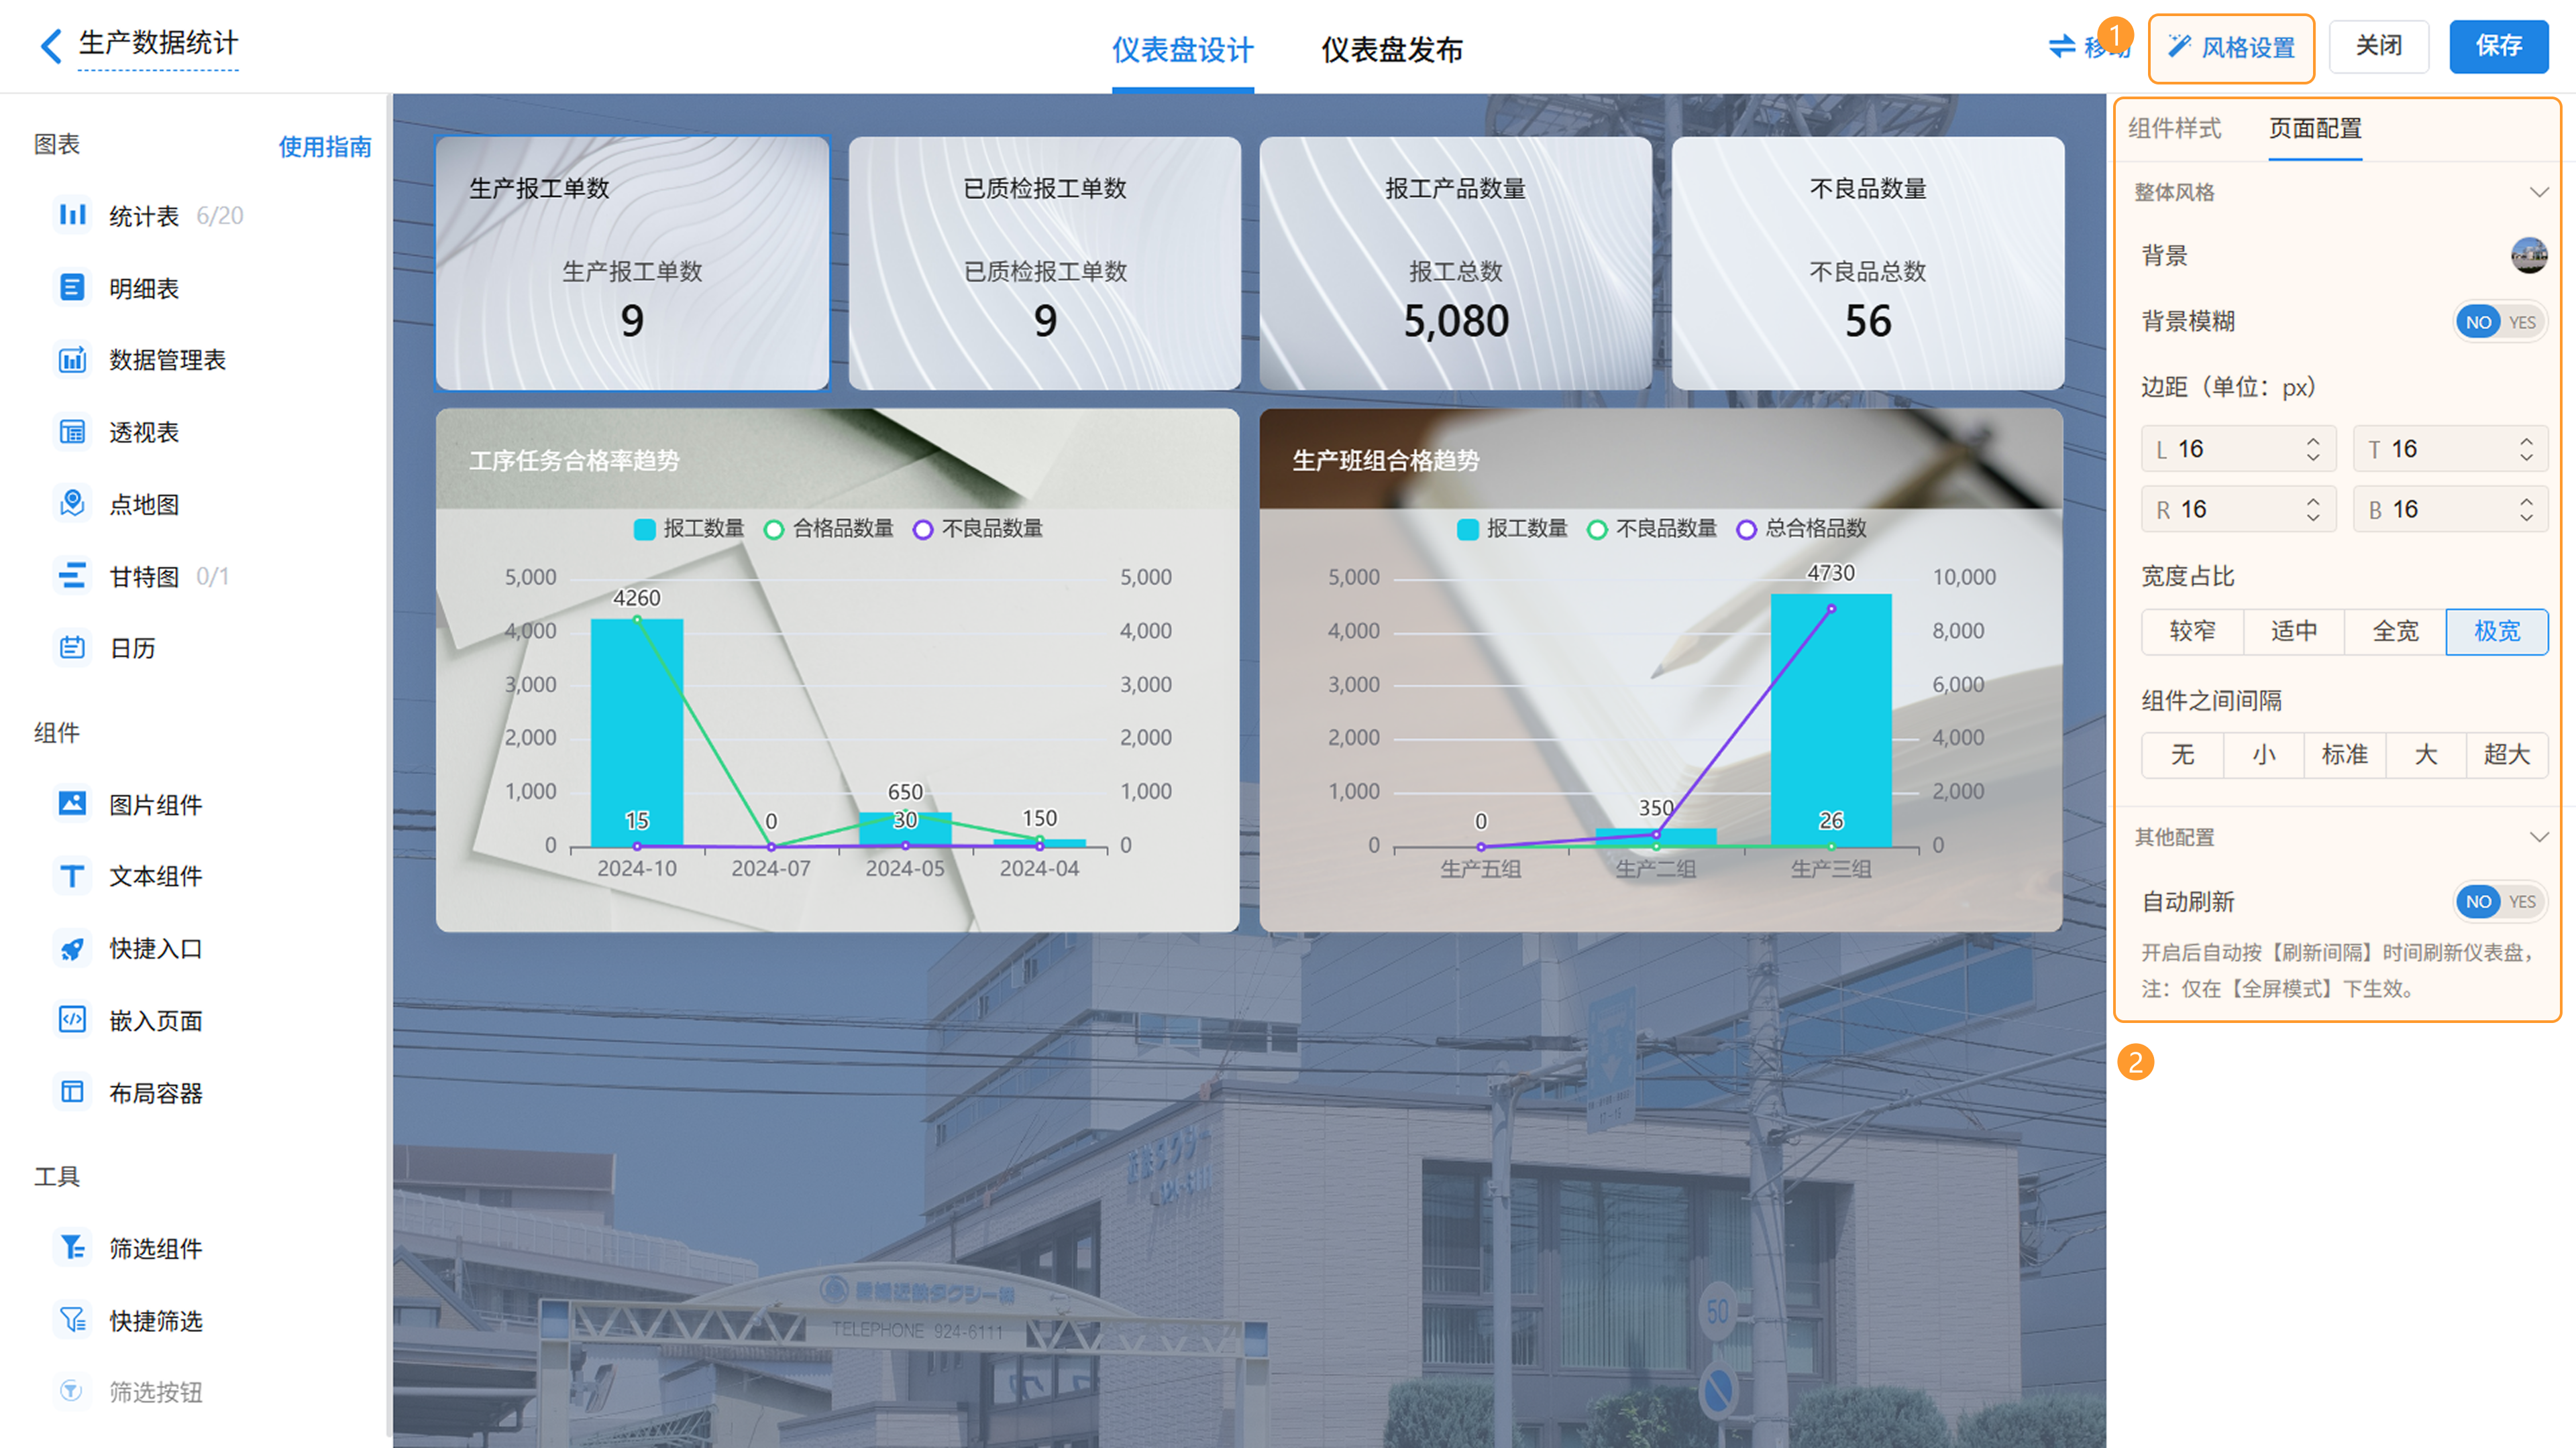Open the 使用指南 link

(324, 147)
